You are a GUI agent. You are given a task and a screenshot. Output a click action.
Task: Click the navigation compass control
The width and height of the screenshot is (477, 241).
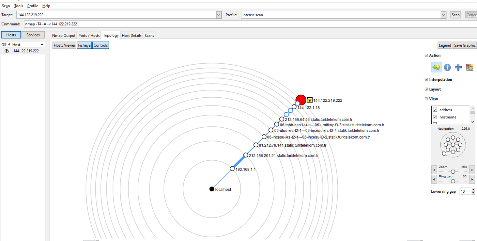453,145
